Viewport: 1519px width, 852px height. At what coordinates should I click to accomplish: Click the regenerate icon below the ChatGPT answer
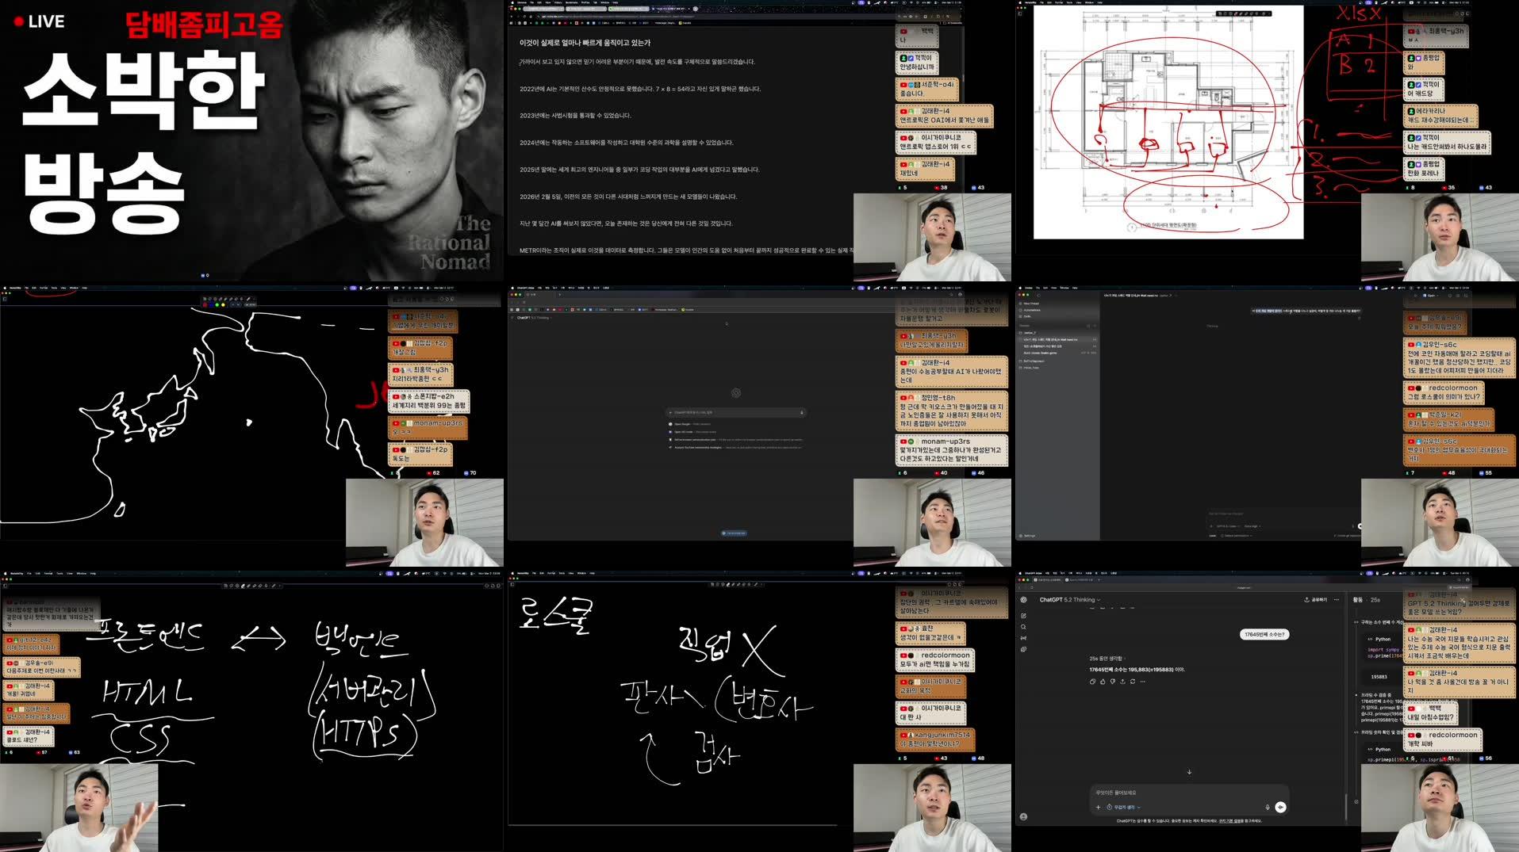[x=1133, y=682]
